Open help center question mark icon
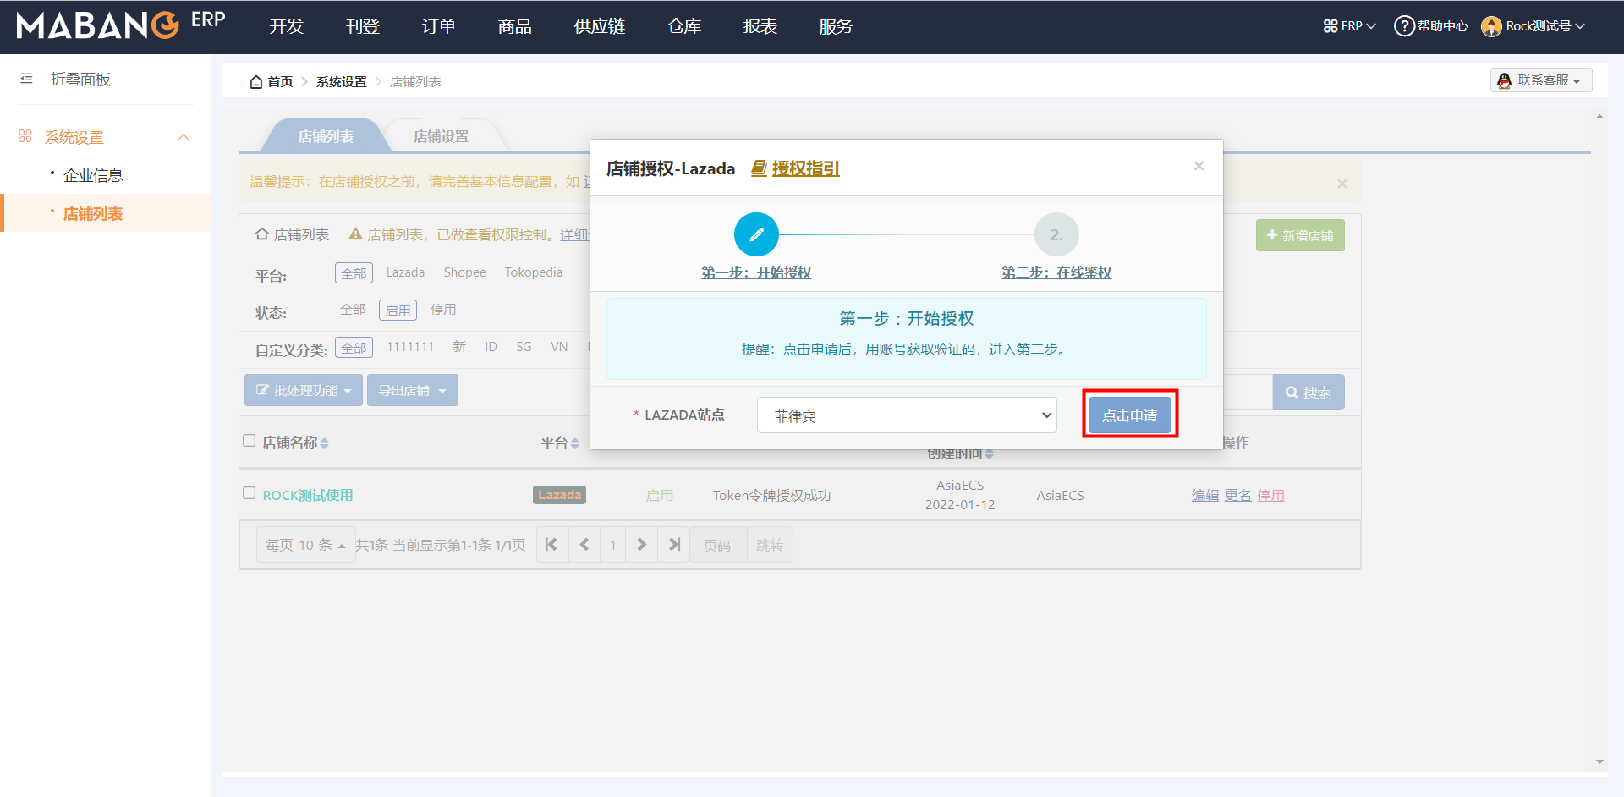This screenshot has width=1624, height=797. tap(1404, 26)
